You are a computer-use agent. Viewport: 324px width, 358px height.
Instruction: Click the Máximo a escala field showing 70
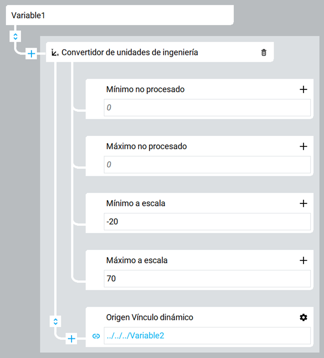(x=207, y=279)
